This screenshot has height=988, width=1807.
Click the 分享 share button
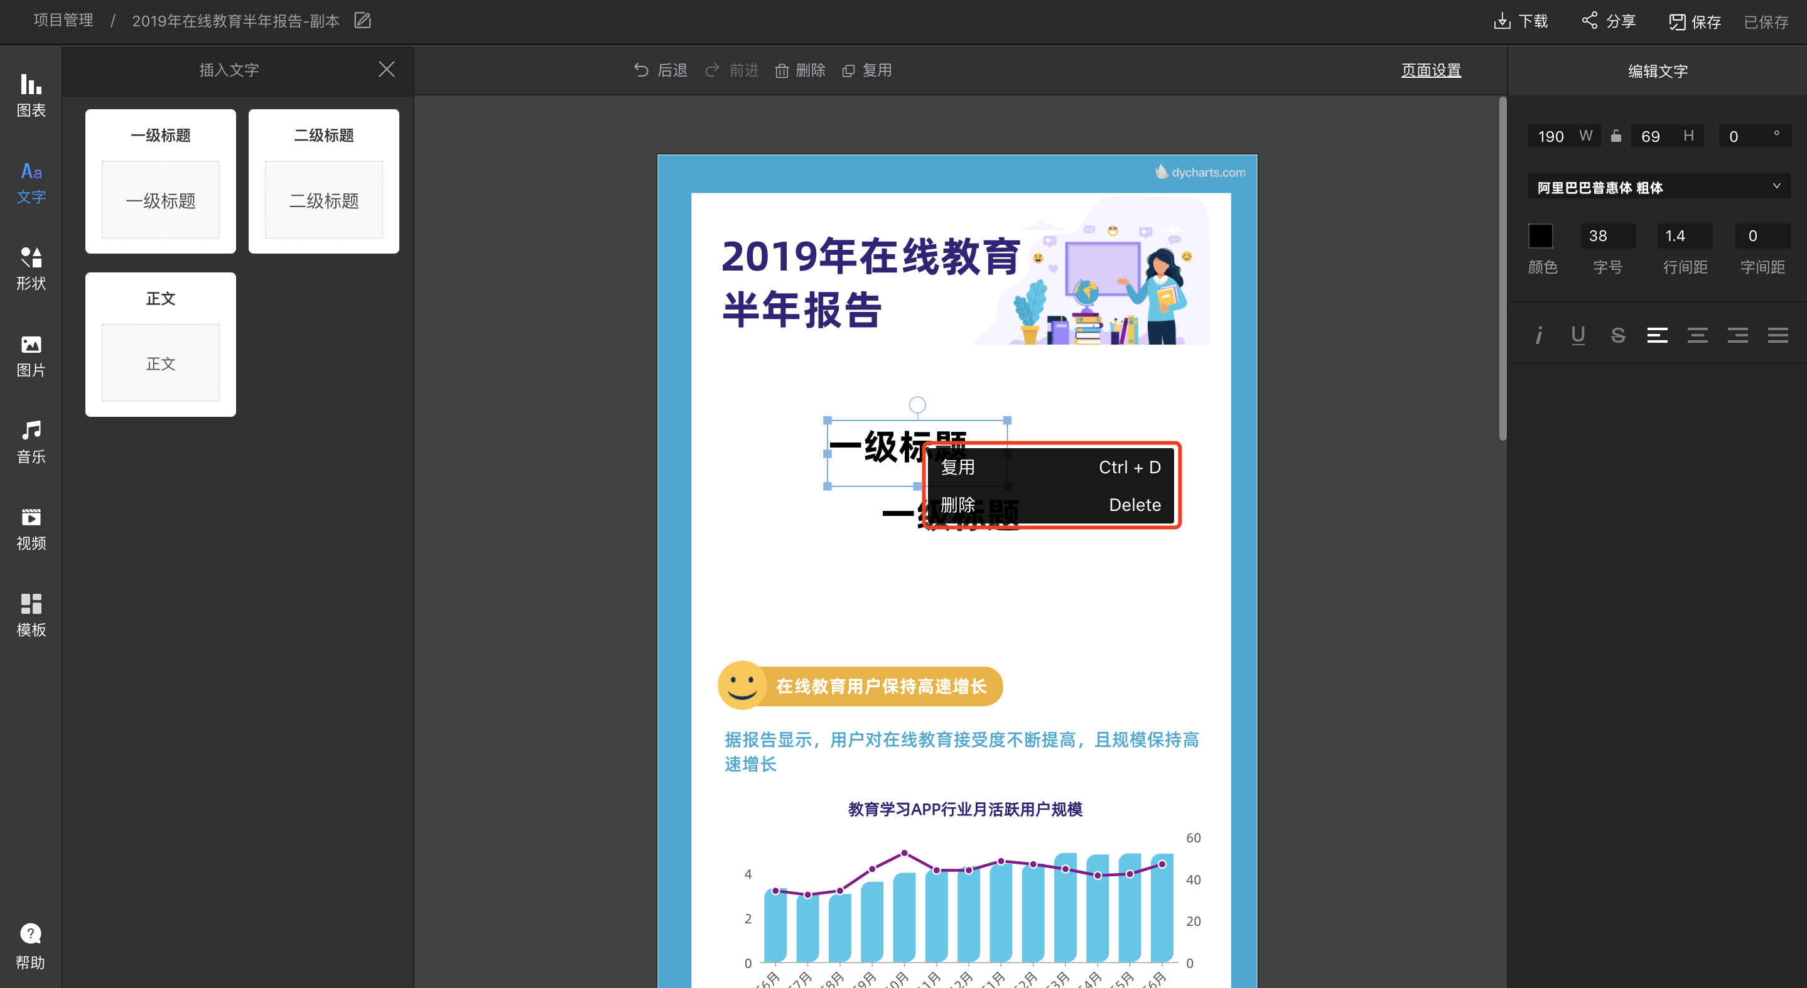coord(1609,21)
